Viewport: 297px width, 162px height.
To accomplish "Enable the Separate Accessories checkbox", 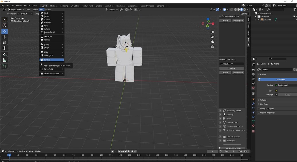I will click(220, 16).
